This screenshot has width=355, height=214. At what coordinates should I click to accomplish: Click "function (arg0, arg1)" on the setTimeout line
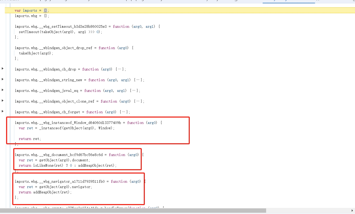coord(134,26)
